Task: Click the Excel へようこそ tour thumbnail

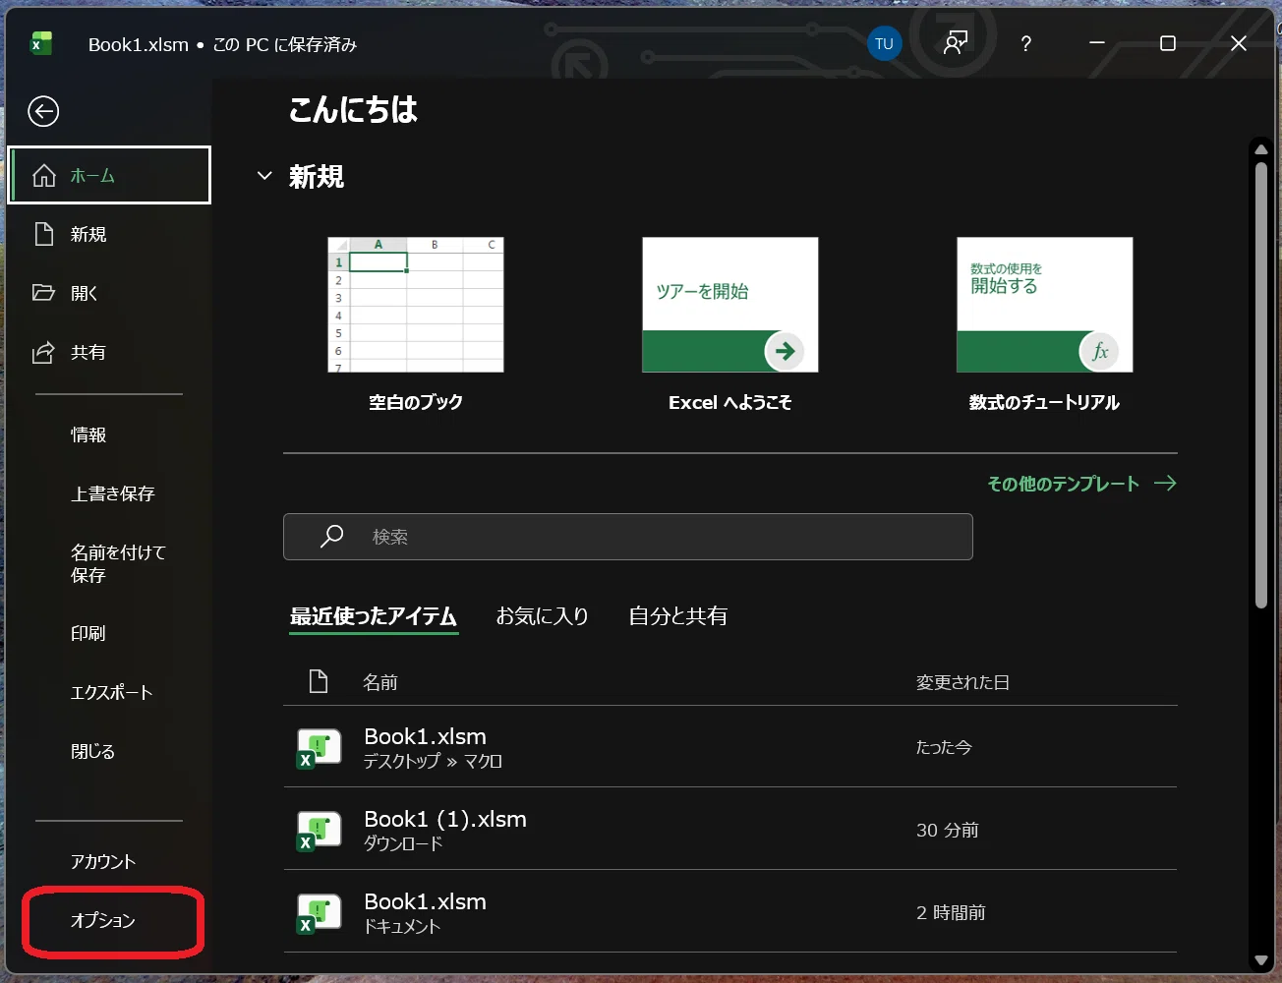Action: coord(730,305)
